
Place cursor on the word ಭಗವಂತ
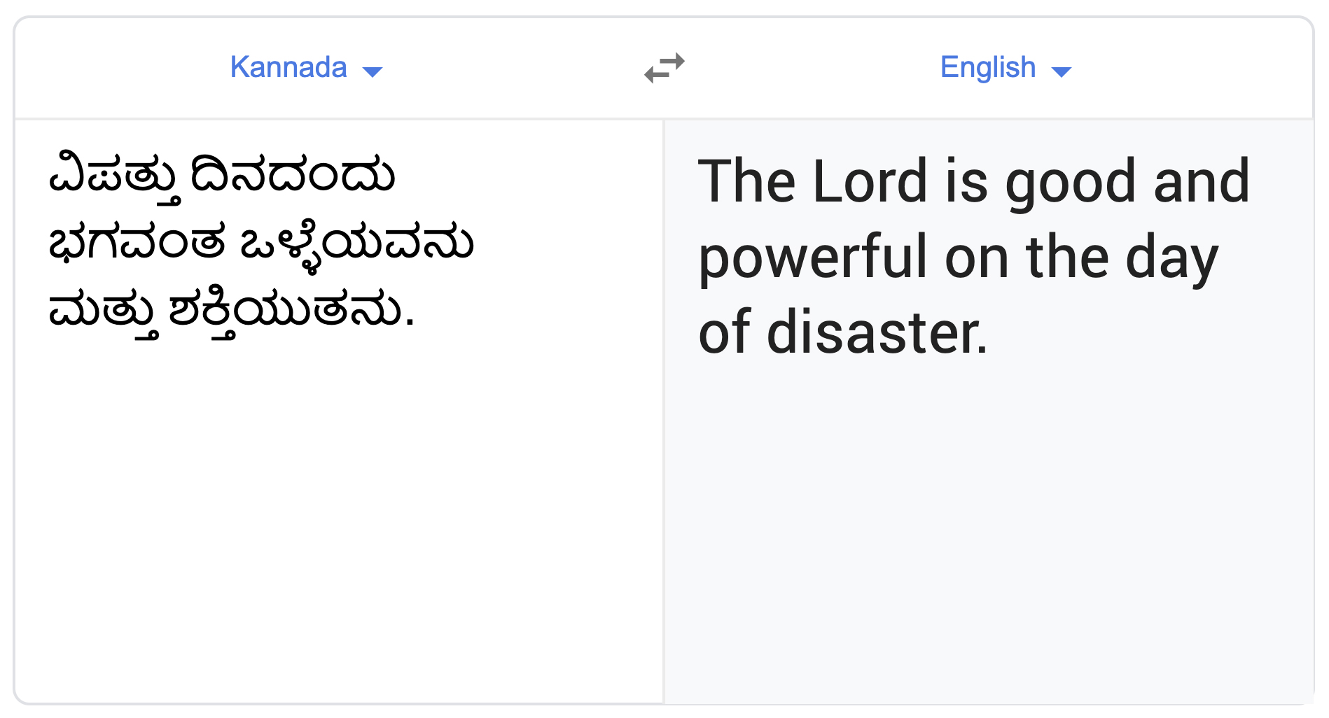tap(137, 243)
